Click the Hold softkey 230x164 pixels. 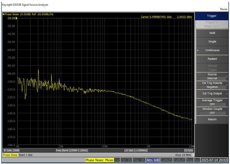point(212,33)
